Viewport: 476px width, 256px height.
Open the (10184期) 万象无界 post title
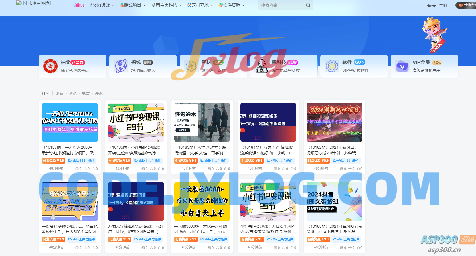tap(268, 150)
